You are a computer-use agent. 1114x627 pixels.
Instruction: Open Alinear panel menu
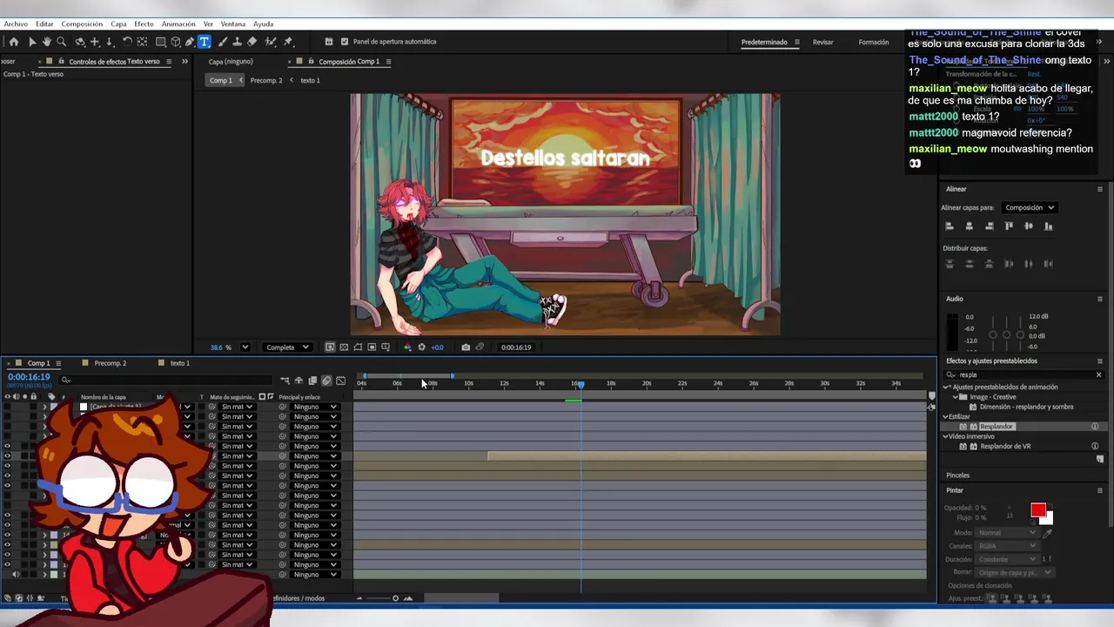click(x=1100, y=189)
